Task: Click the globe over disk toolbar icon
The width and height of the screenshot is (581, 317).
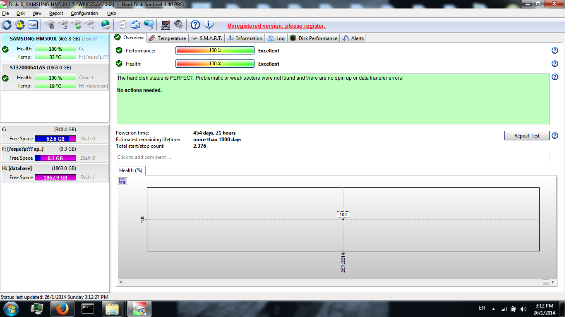Action: 106,24
